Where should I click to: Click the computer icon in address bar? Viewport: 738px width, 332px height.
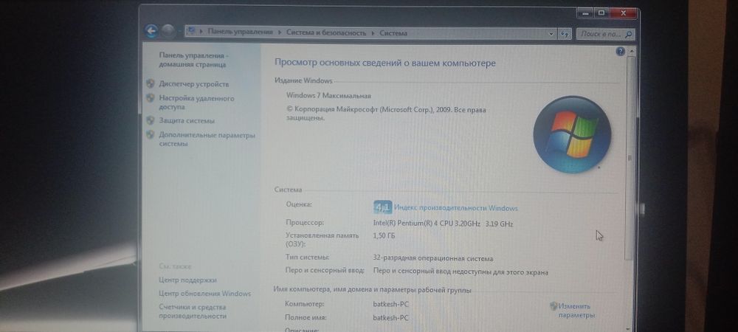[191, 32]
